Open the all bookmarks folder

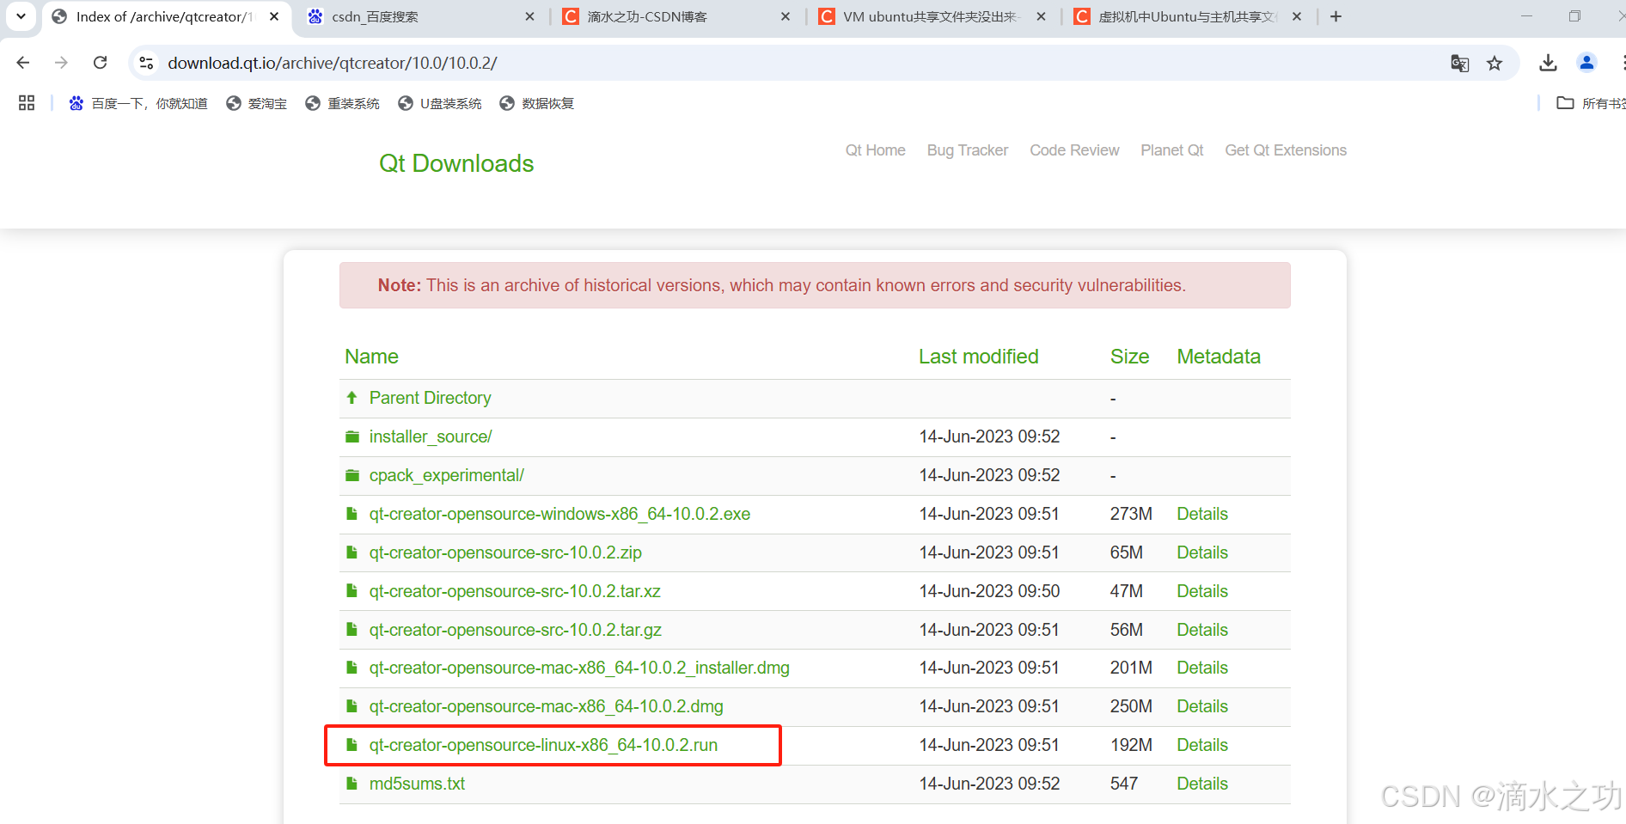pyautogui.click(x=1590, y=103)
